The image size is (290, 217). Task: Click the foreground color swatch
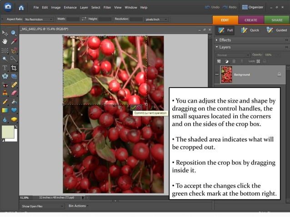(x=8, y=131)
